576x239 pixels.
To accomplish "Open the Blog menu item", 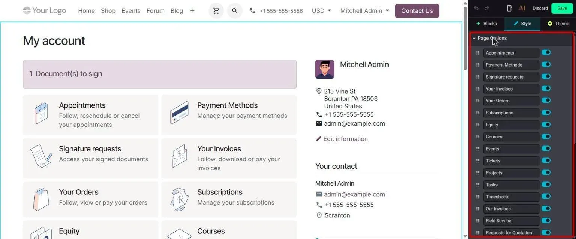I will [x=177, y=11].
